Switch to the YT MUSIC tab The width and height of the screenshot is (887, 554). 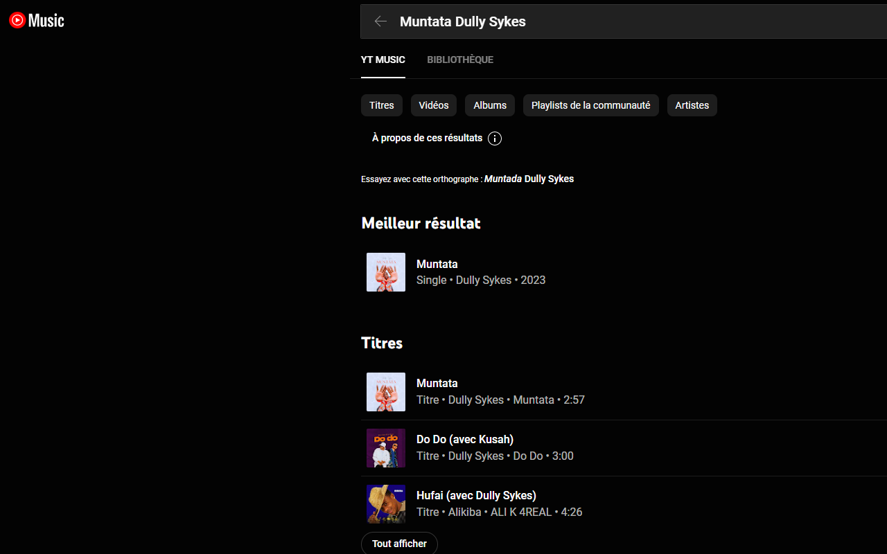(383, 60)
